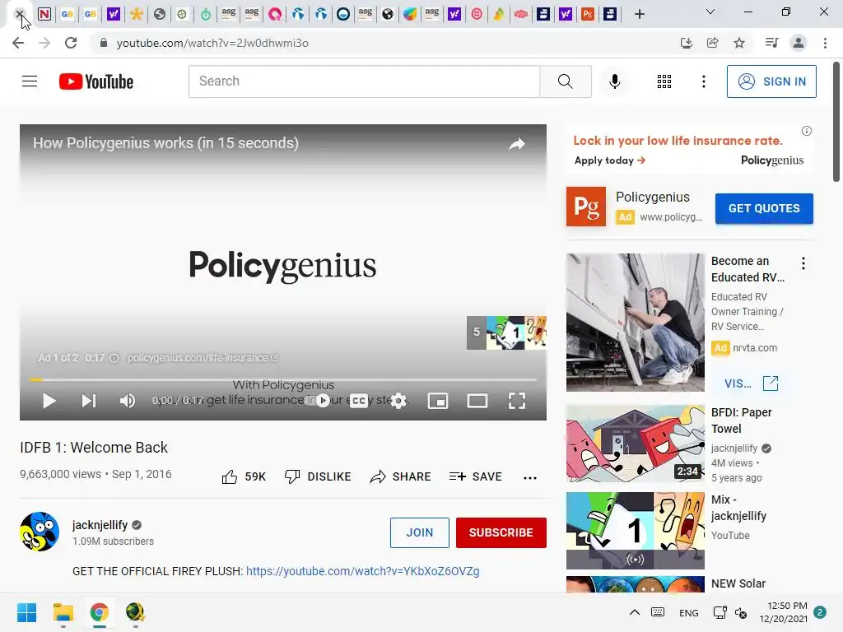The height and width of the screenshot is (632, 843).
Task: Open the YouTube guide hamburger menu
Action: click(30, 81)
